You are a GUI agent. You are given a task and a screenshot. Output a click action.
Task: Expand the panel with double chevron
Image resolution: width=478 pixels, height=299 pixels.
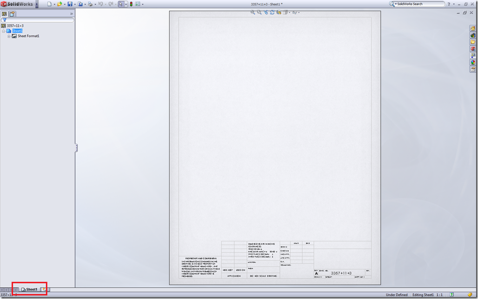pos(71,13)
